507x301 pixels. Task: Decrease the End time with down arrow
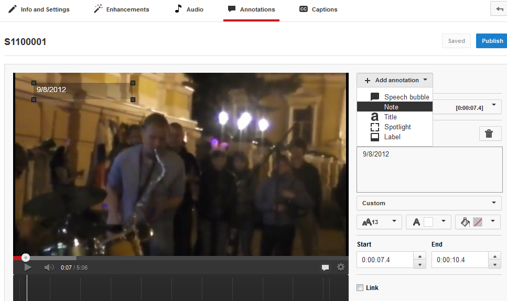[495, 264]
